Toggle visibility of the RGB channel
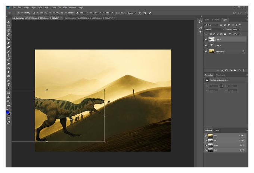The image size is (254, 173). (x=206, y=136)
